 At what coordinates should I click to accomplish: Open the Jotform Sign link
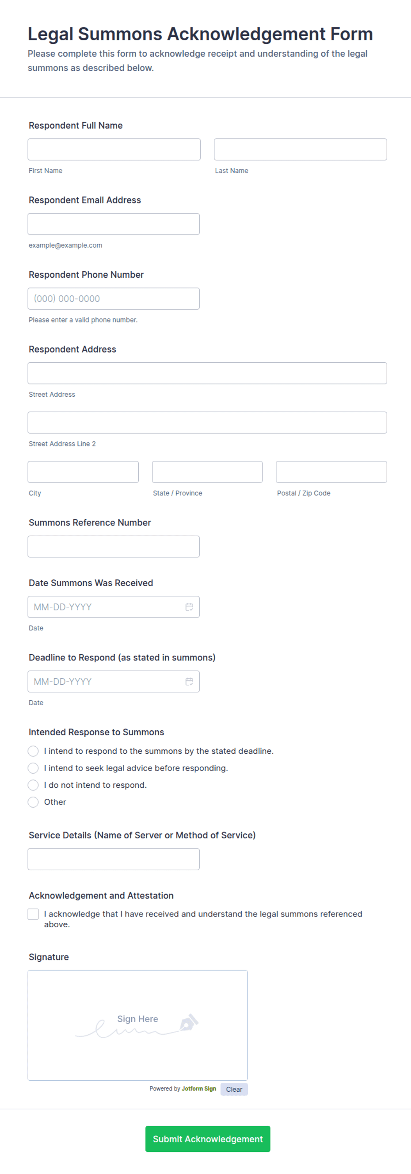click(x=199, y=1088)
